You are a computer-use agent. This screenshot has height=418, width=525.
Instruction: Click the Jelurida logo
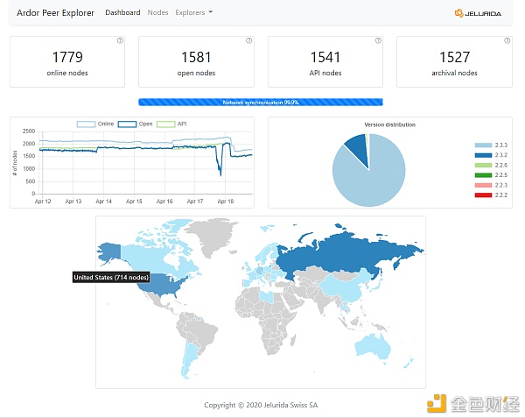(x=478, y=13)
